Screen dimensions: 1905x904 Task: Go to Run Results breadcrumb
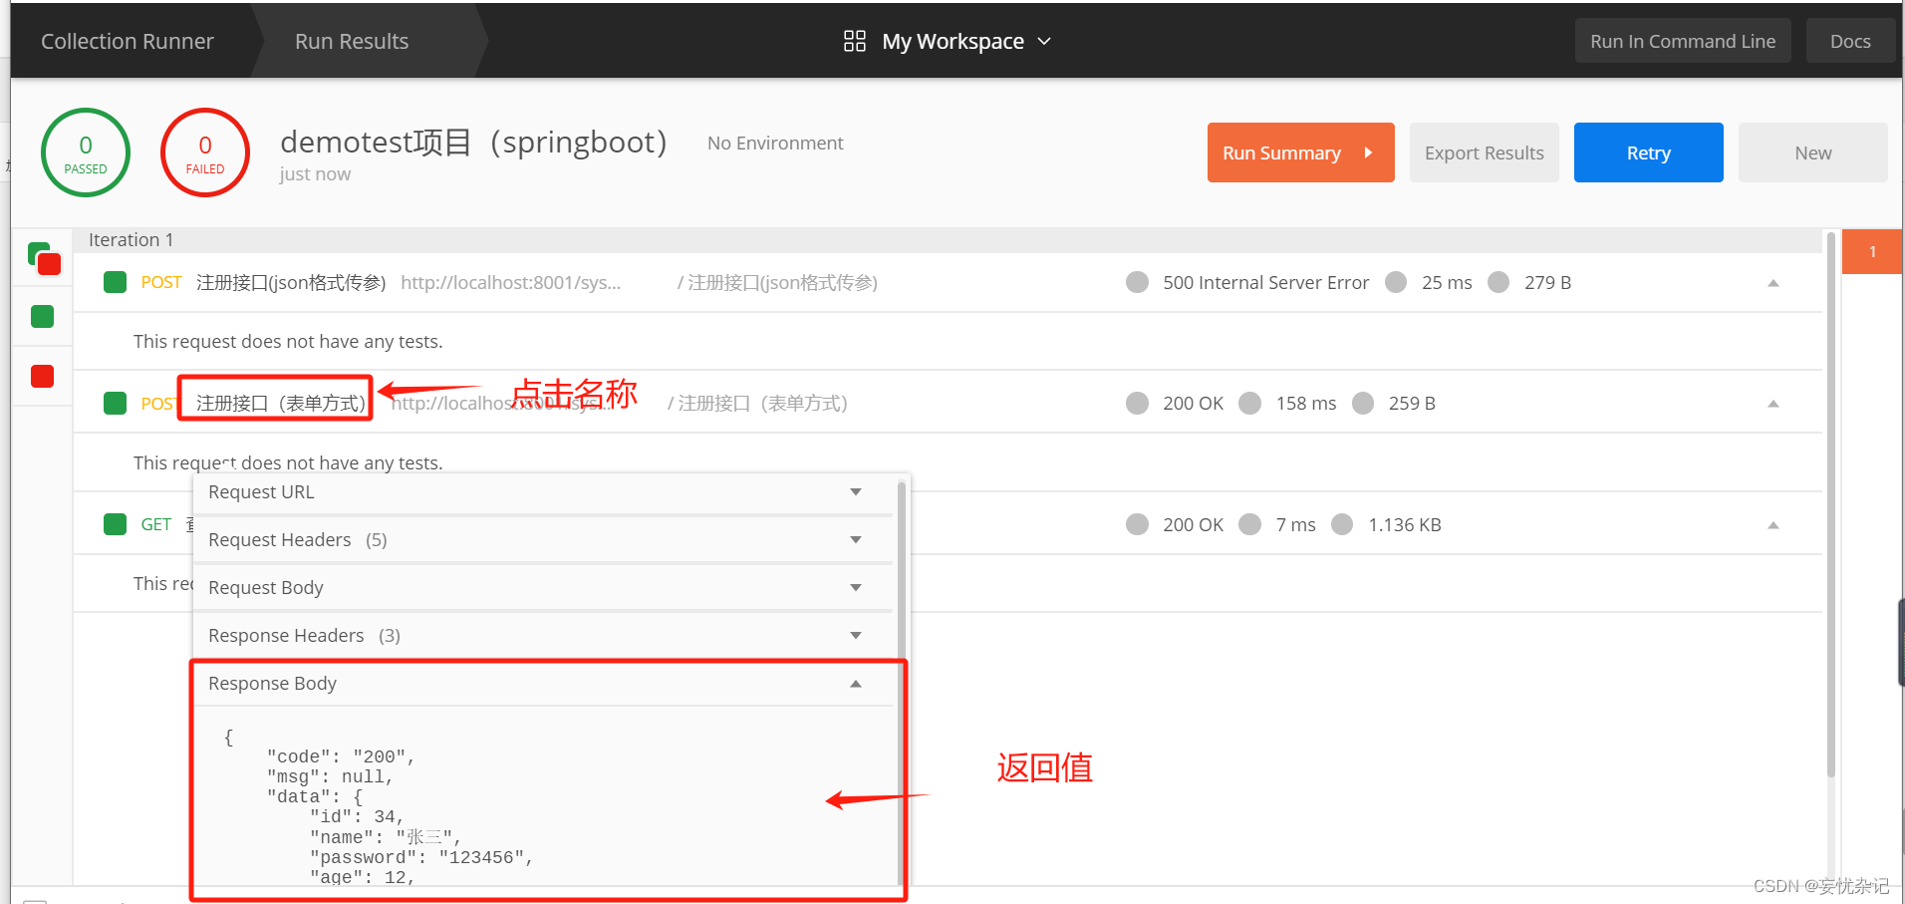tap(352, 41)
